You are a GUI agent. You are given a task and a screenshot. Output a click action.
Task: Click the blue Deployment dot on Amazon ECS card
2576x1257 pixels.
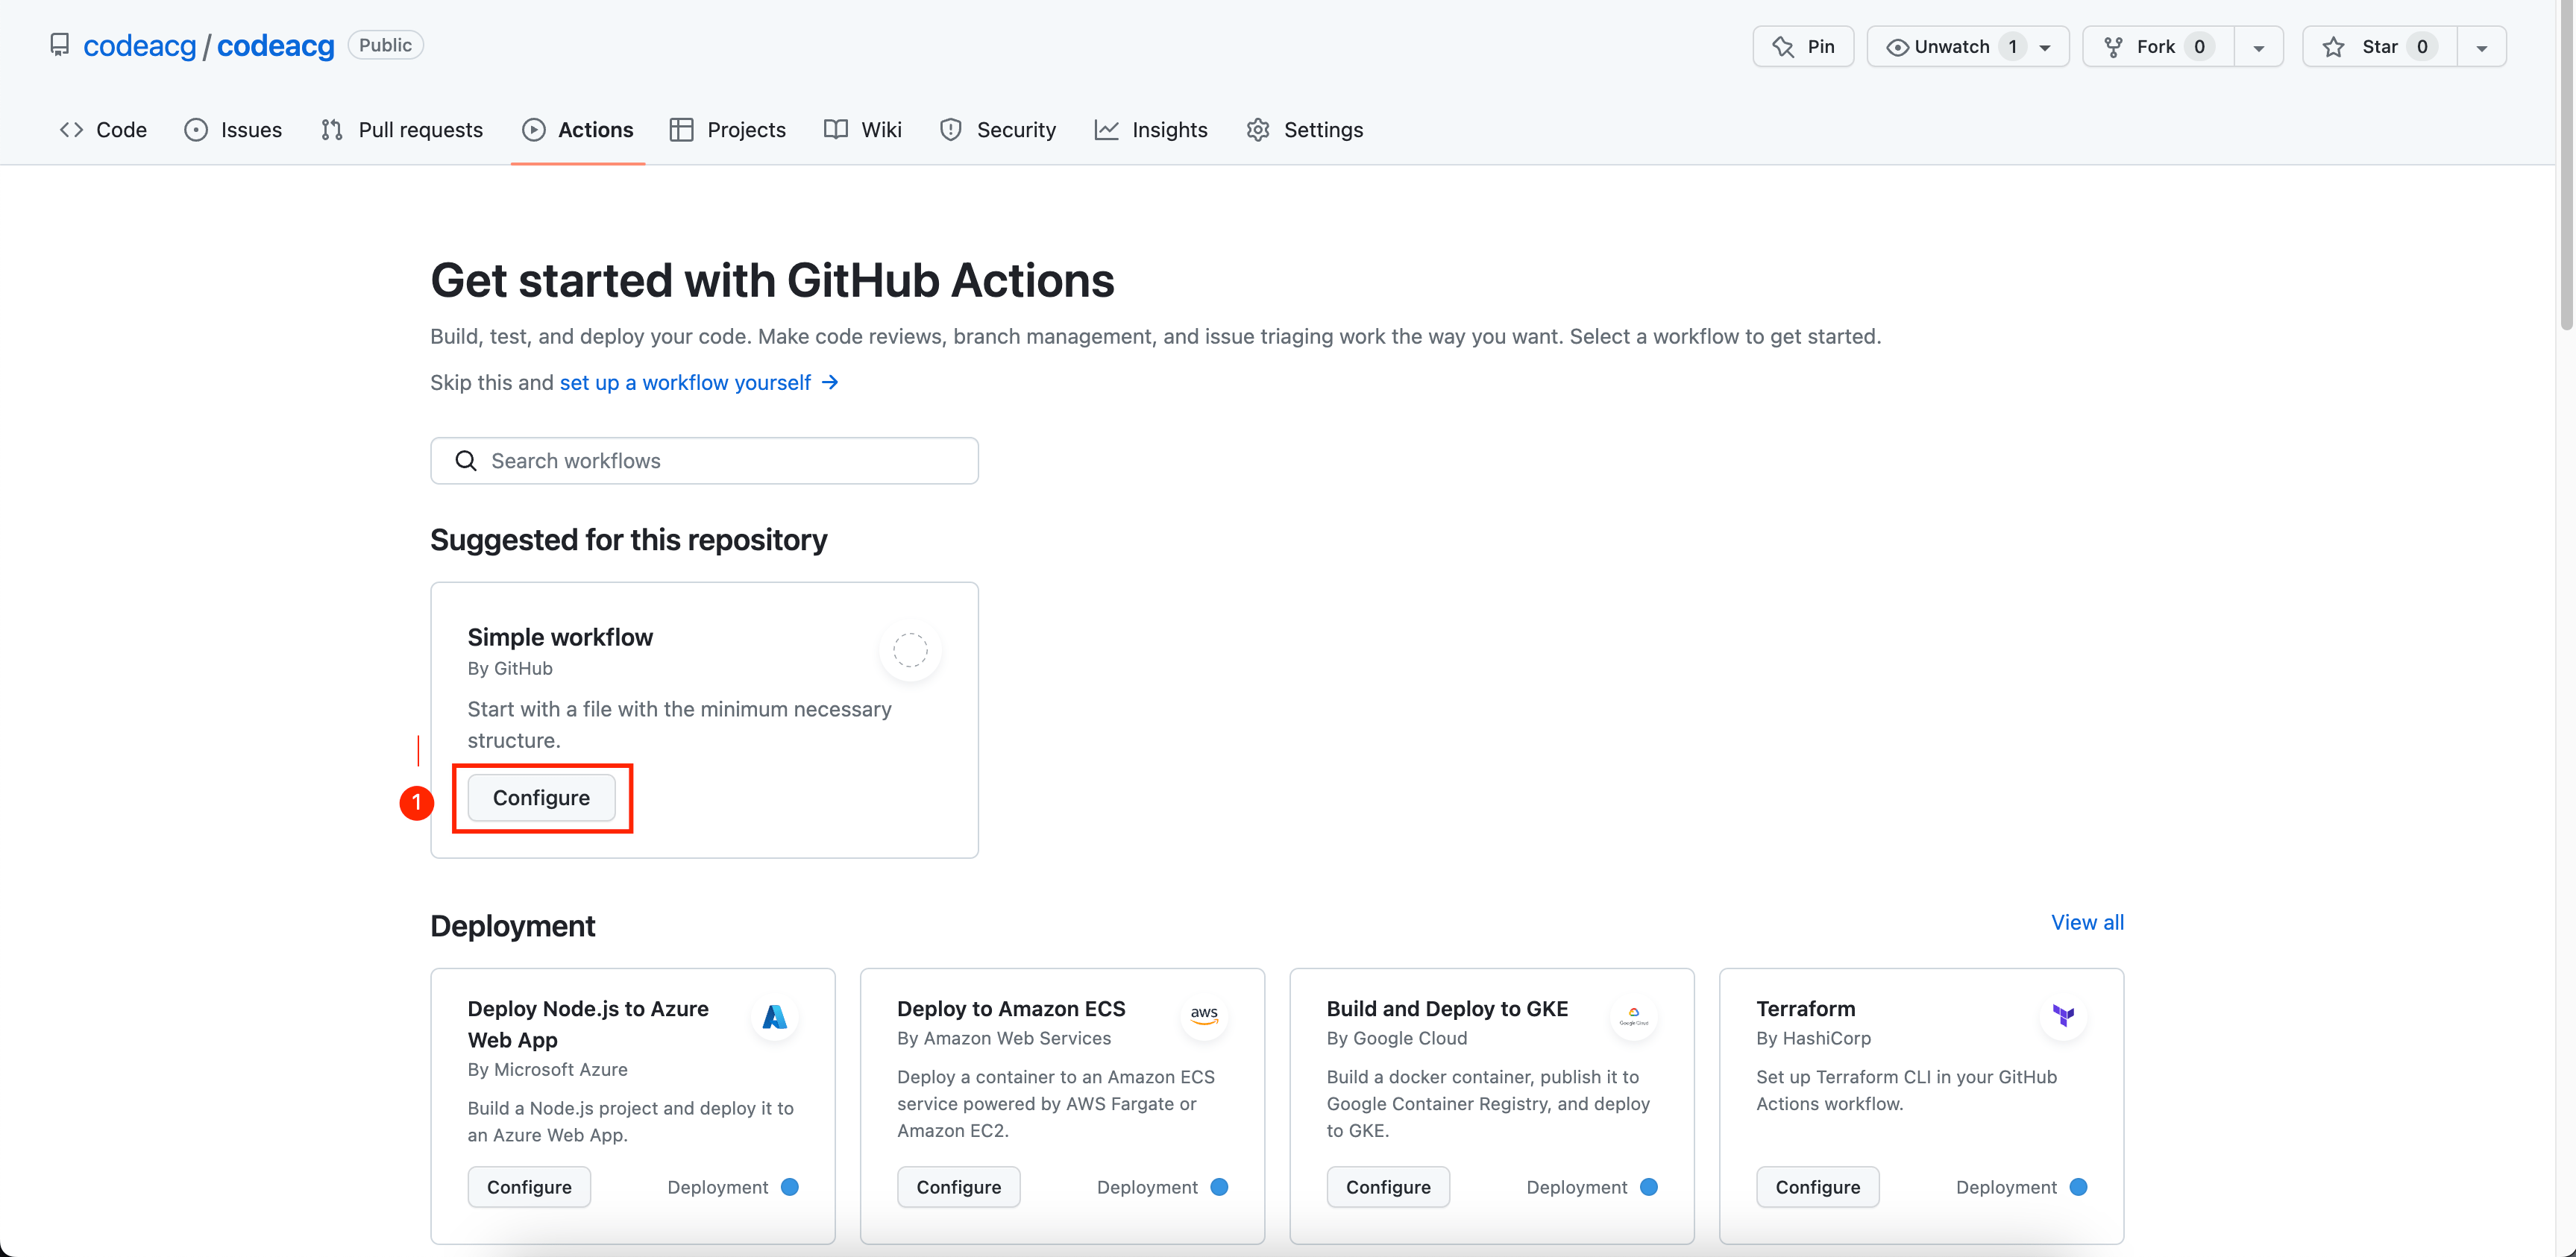pos(1219,1187)
